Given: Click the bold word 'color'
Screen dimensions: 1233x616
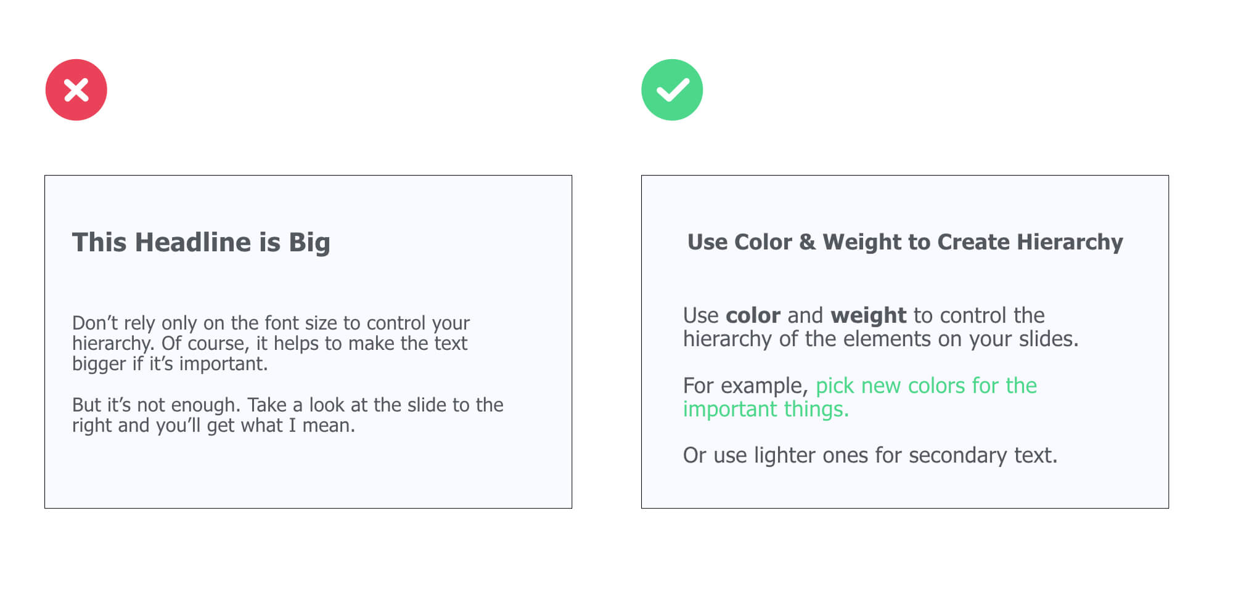Looking at the screenshot, I should coord(753,315).
